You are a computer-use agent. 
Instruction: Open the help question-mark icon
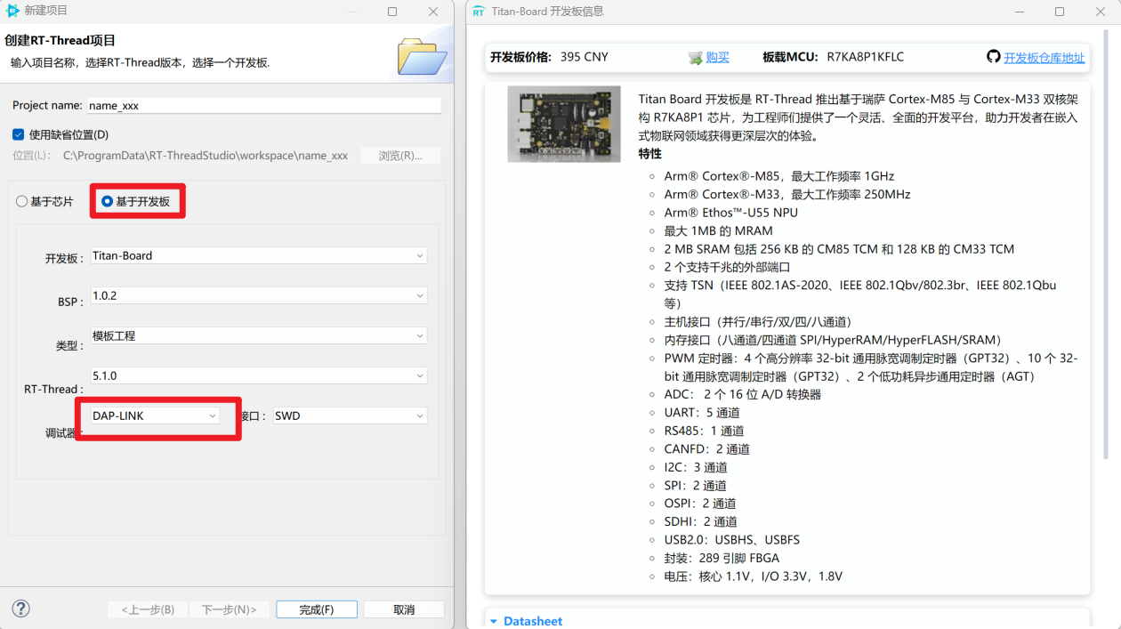[x=20, y=609]
